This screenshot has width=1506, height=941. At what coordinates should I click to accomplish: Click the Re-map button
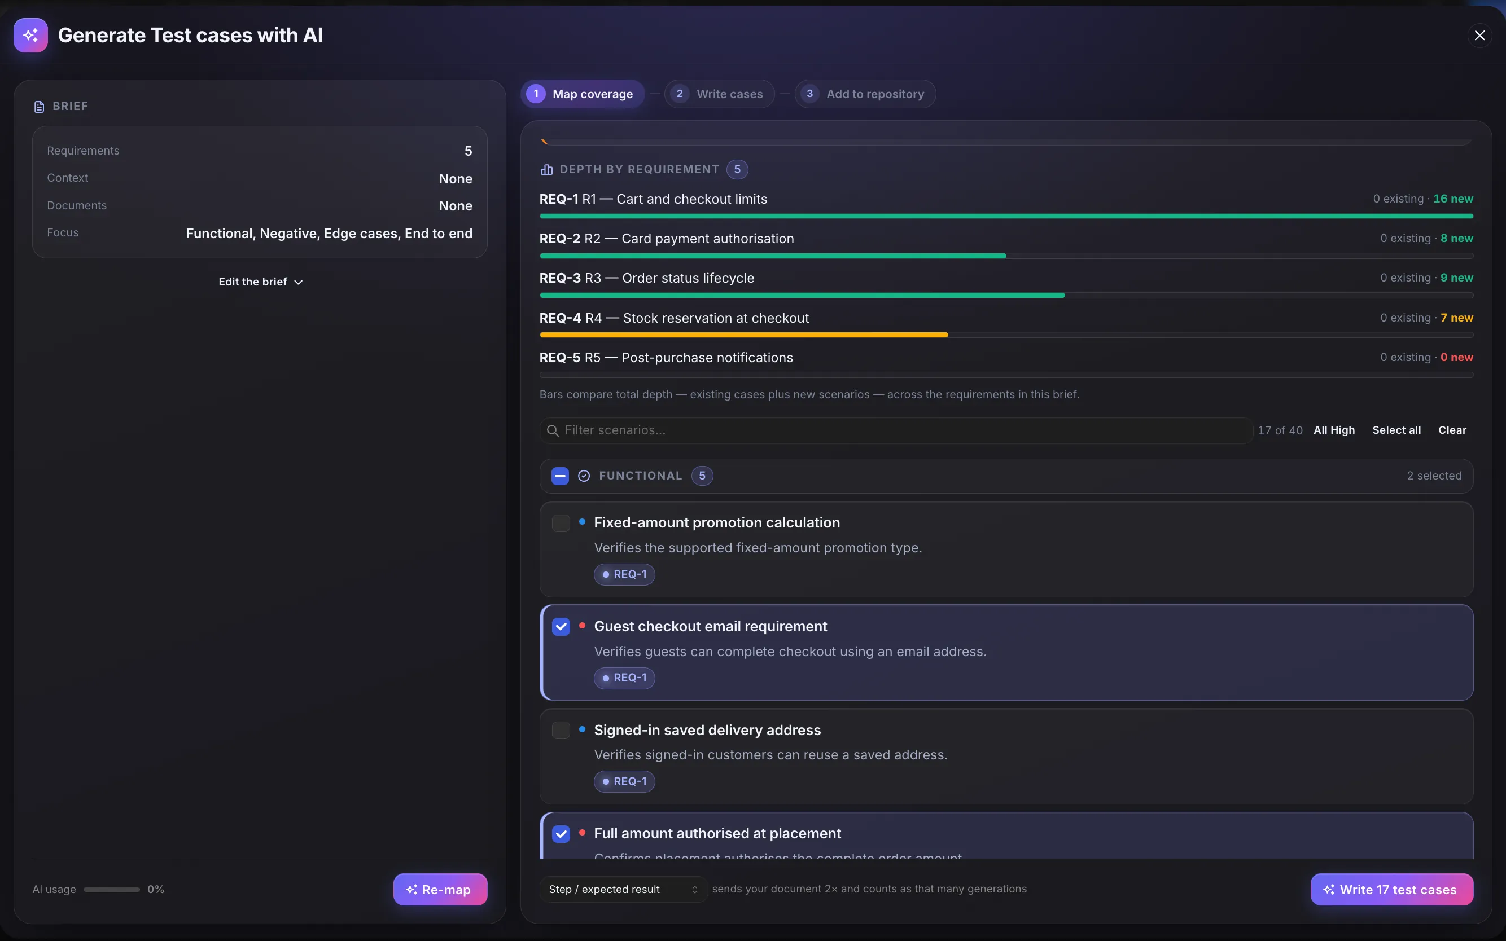pyautogui.click(x=440, y=889)
